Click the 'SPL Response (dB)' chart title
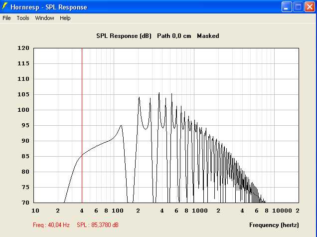Viewport: 317px width, 237px height. pyautogui.click(x=124, y=36)
